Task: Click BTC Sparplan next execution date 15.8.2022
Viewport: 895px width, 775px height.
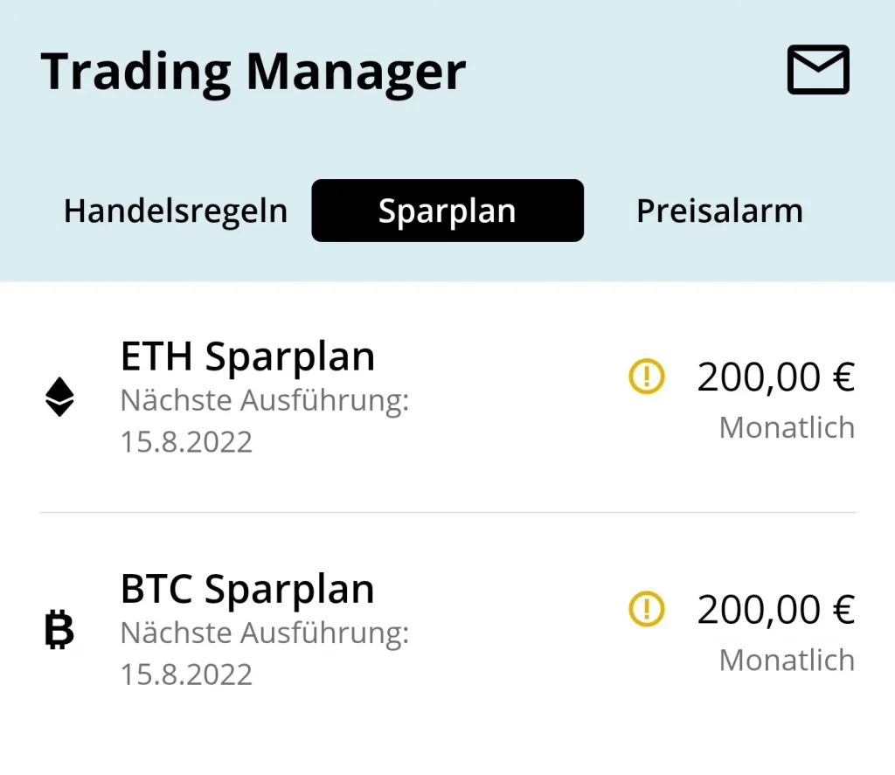Action: point(186,674)
